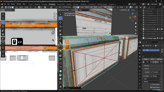Expand the 14 Trimsheet Usage collection
The width and height of the screenshot is (164, 92).
pos(141,38)
